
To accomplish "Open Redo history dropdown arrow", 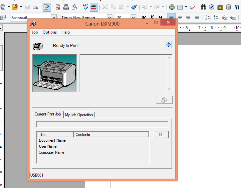I will [x=163, y=7].
